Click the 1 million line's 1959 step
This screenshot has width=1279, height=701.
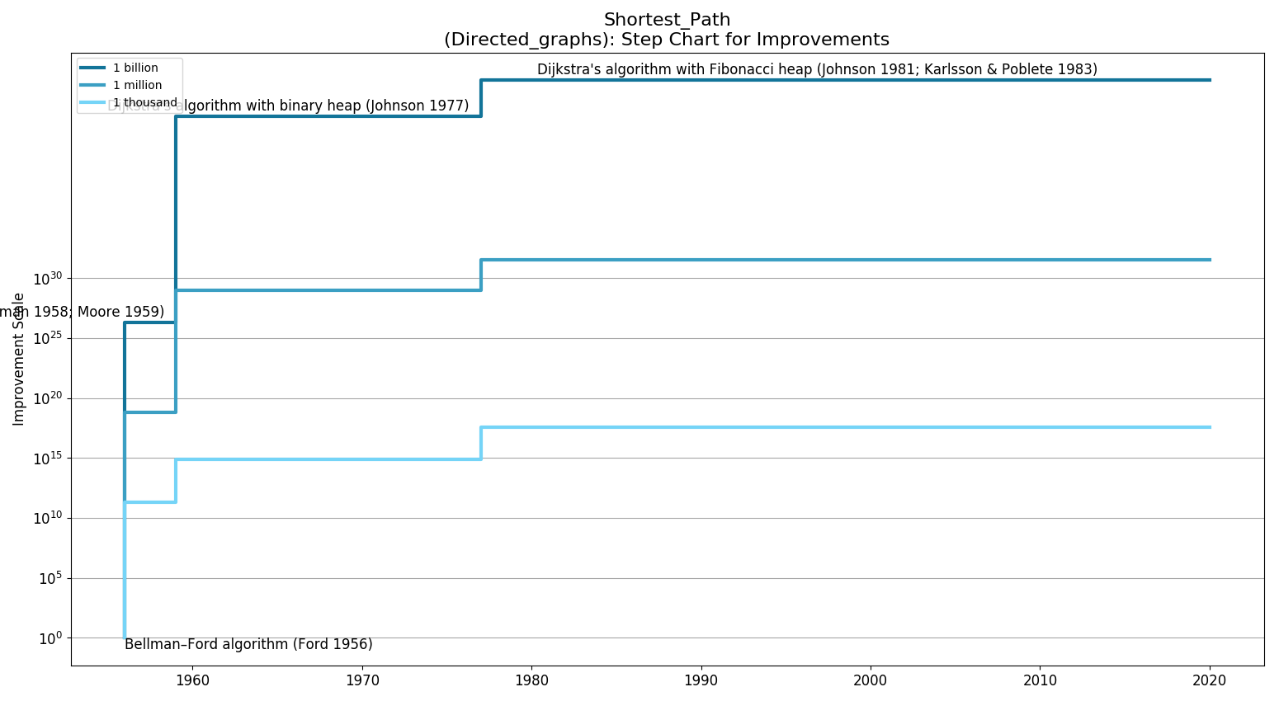176,351
